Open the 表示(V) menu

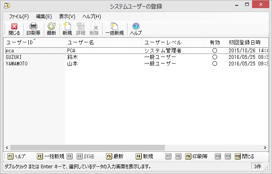67,17
